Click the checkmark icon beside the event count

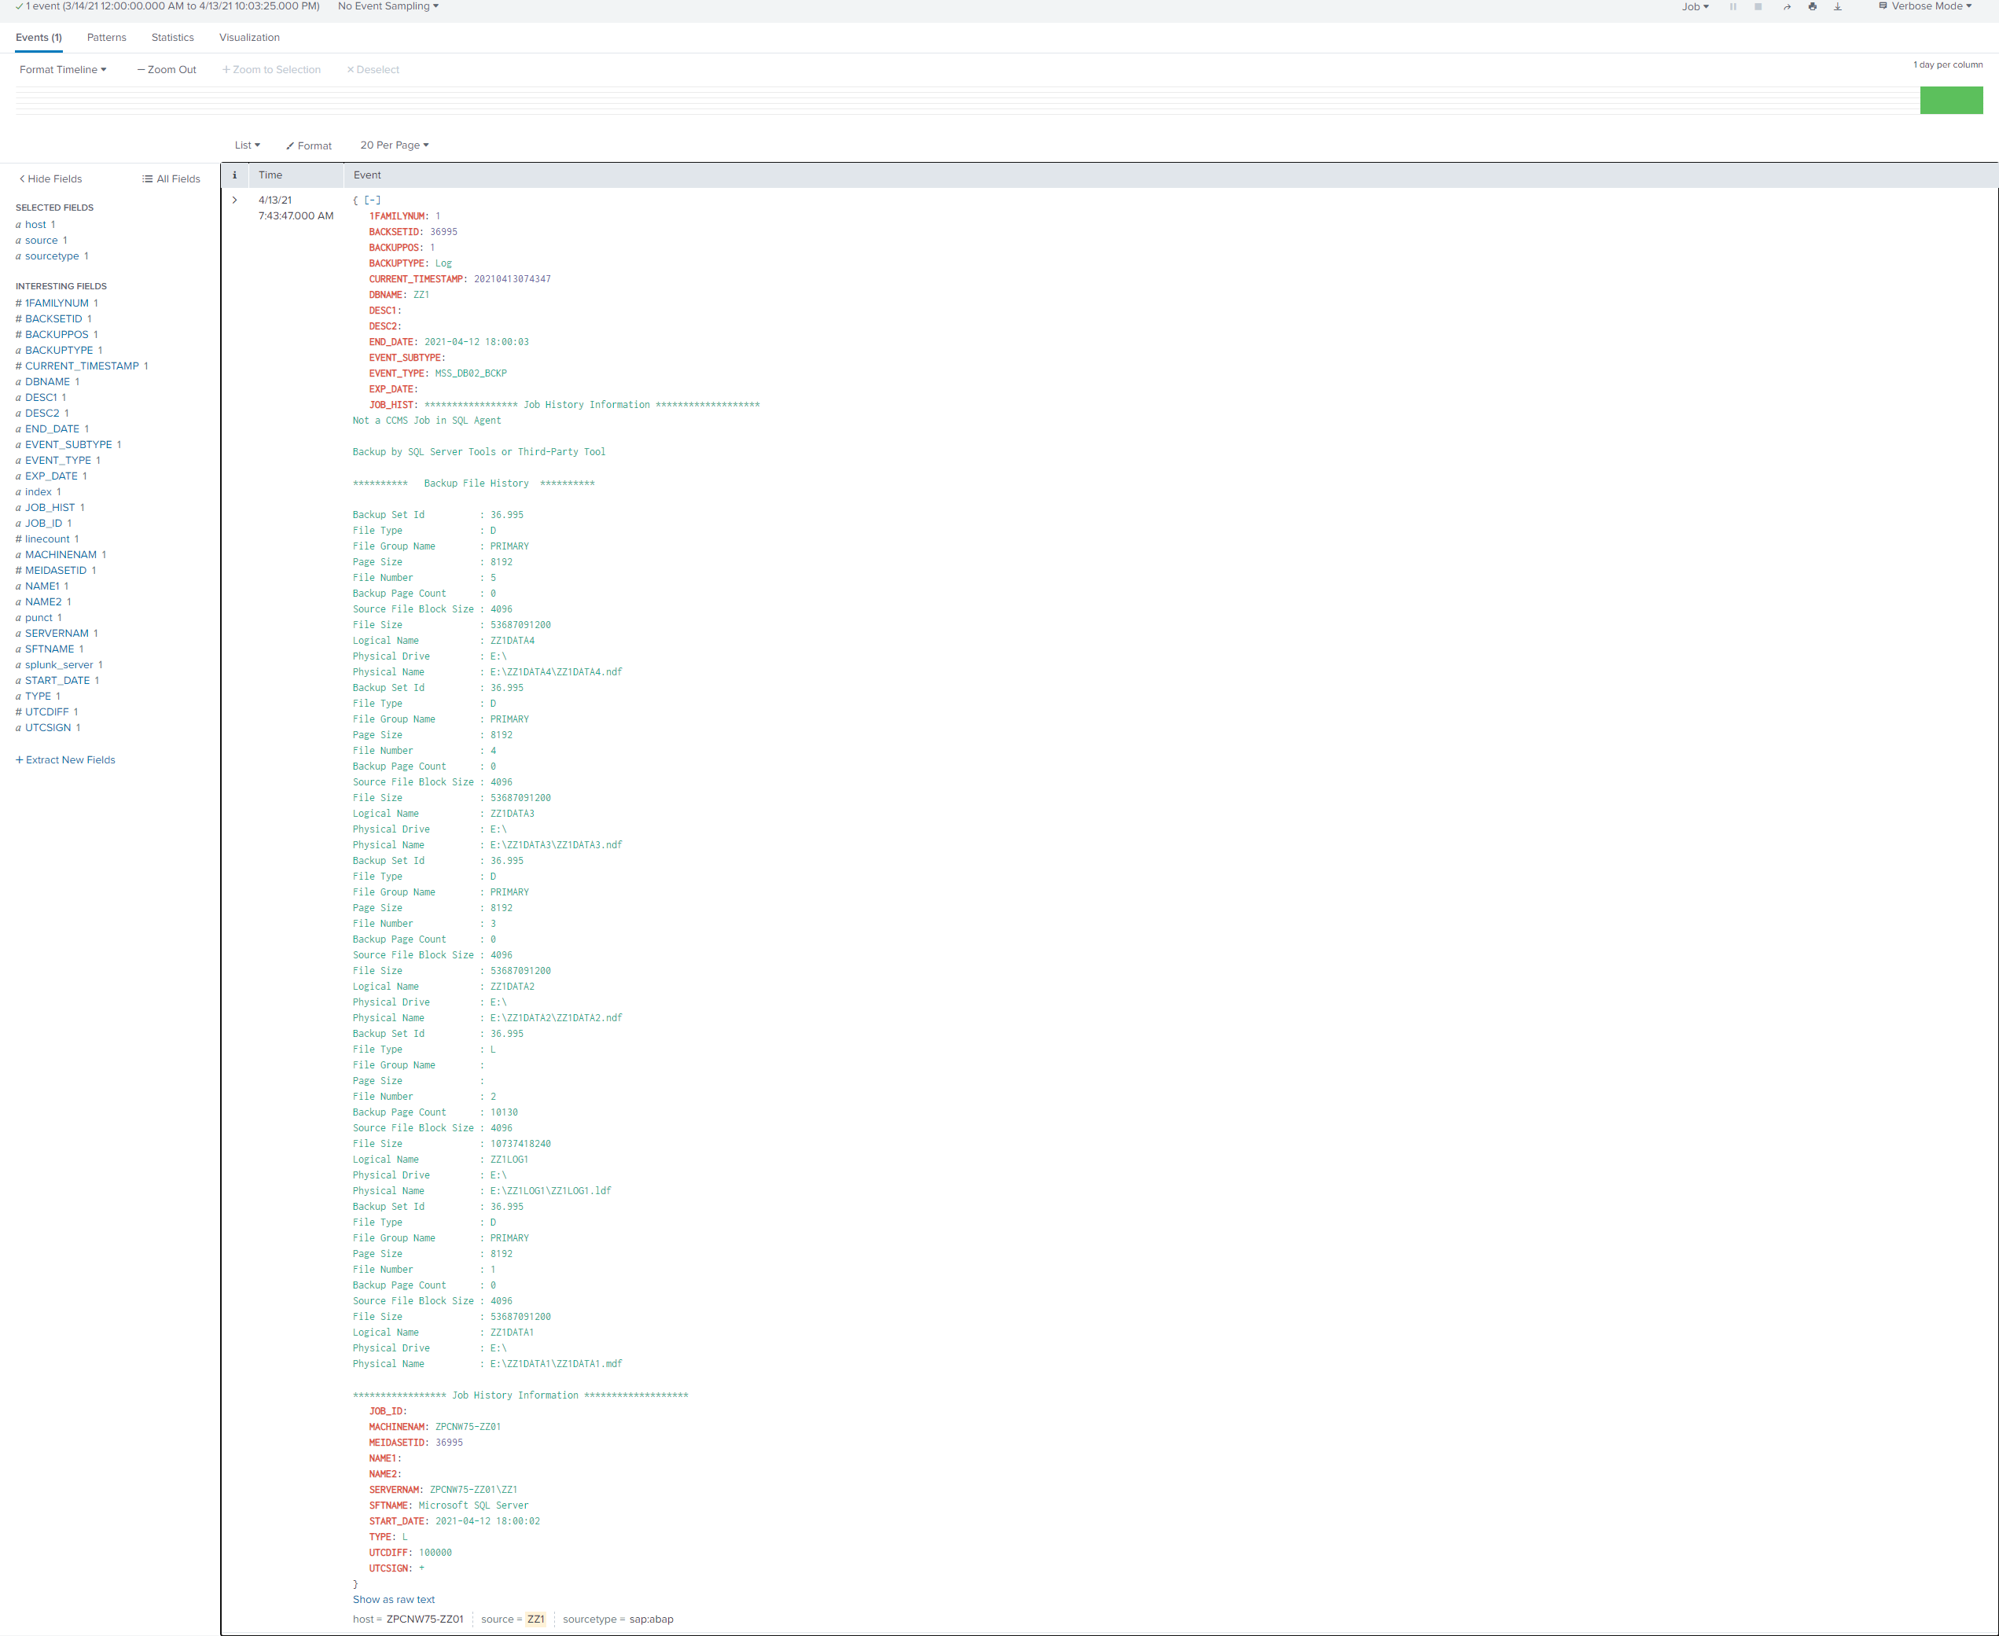pyautogui.click(x=18, y=6)
